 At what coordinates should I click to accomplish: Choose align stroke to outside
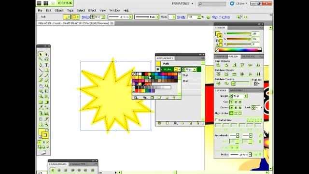coord(240,113)
